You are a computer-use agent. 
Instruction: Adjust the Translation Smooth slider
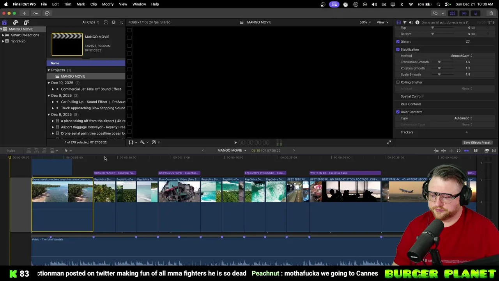tap(442, 62)
